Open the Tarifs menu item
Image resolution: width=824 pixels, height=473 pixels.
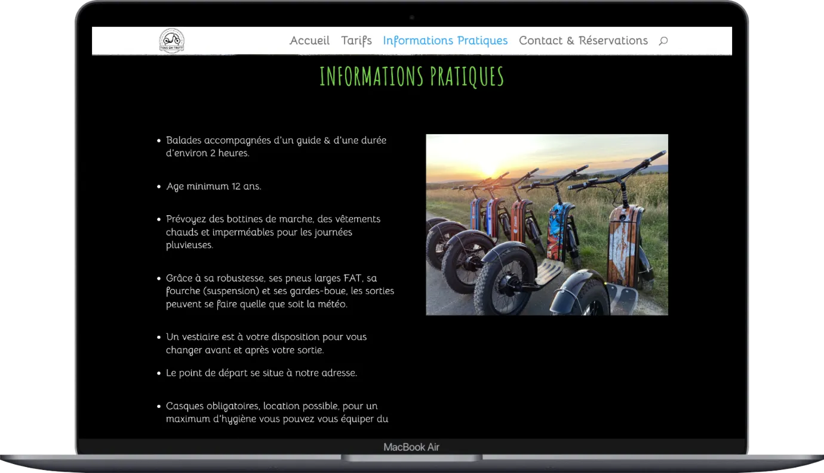[356, 41]
